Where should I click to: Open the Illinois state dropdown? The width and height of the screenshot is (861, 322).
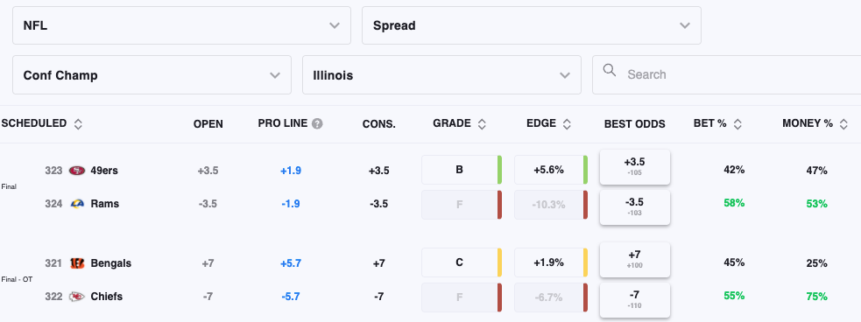coord(441,74)
